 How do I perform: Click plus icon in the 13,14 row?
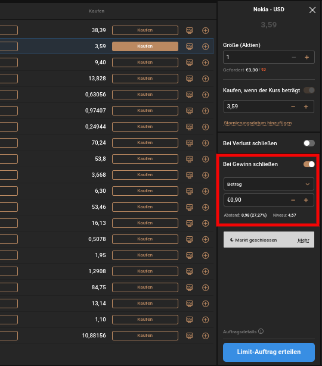pos(205,304)
